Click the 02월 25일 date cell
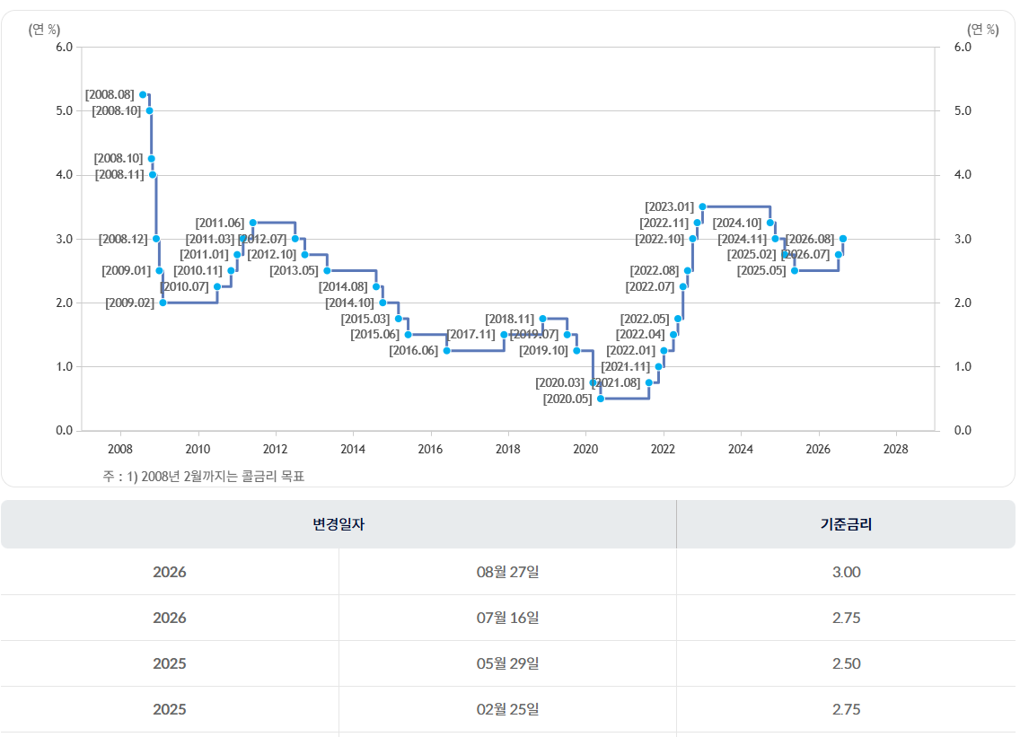Image resolution: width=1020 pixels, height=737 pixels. [x=507, y=709]
